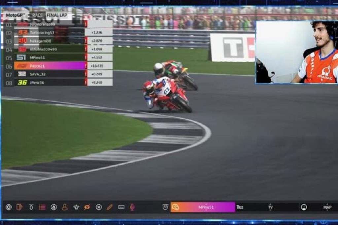Switch to the TV camera view
This screenshot has width=338, height=225.
pyautogui.click(x=270, y=207)
